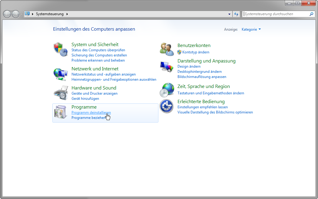Click the System und Sicherheit shield icon

point(60,49)
